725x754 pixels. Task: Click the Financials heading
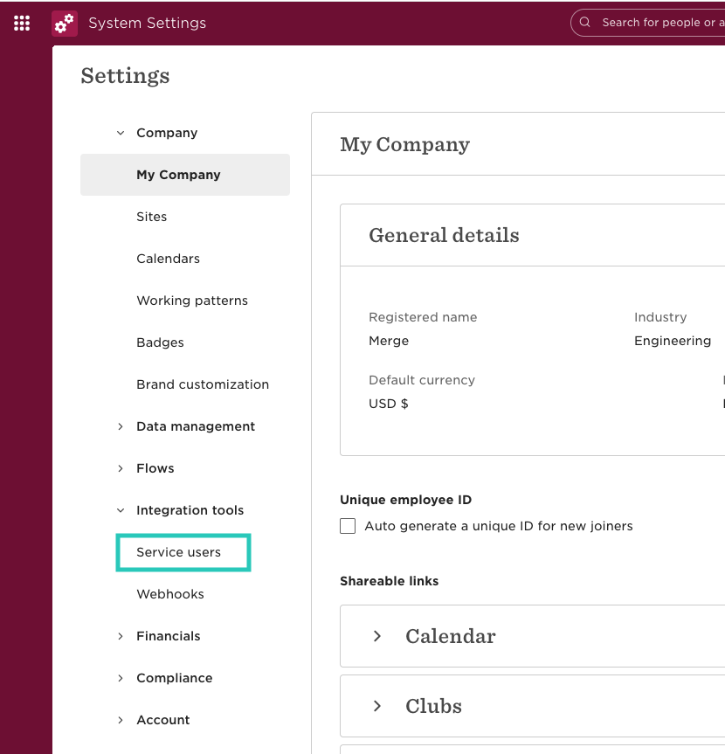pos(169,636)
